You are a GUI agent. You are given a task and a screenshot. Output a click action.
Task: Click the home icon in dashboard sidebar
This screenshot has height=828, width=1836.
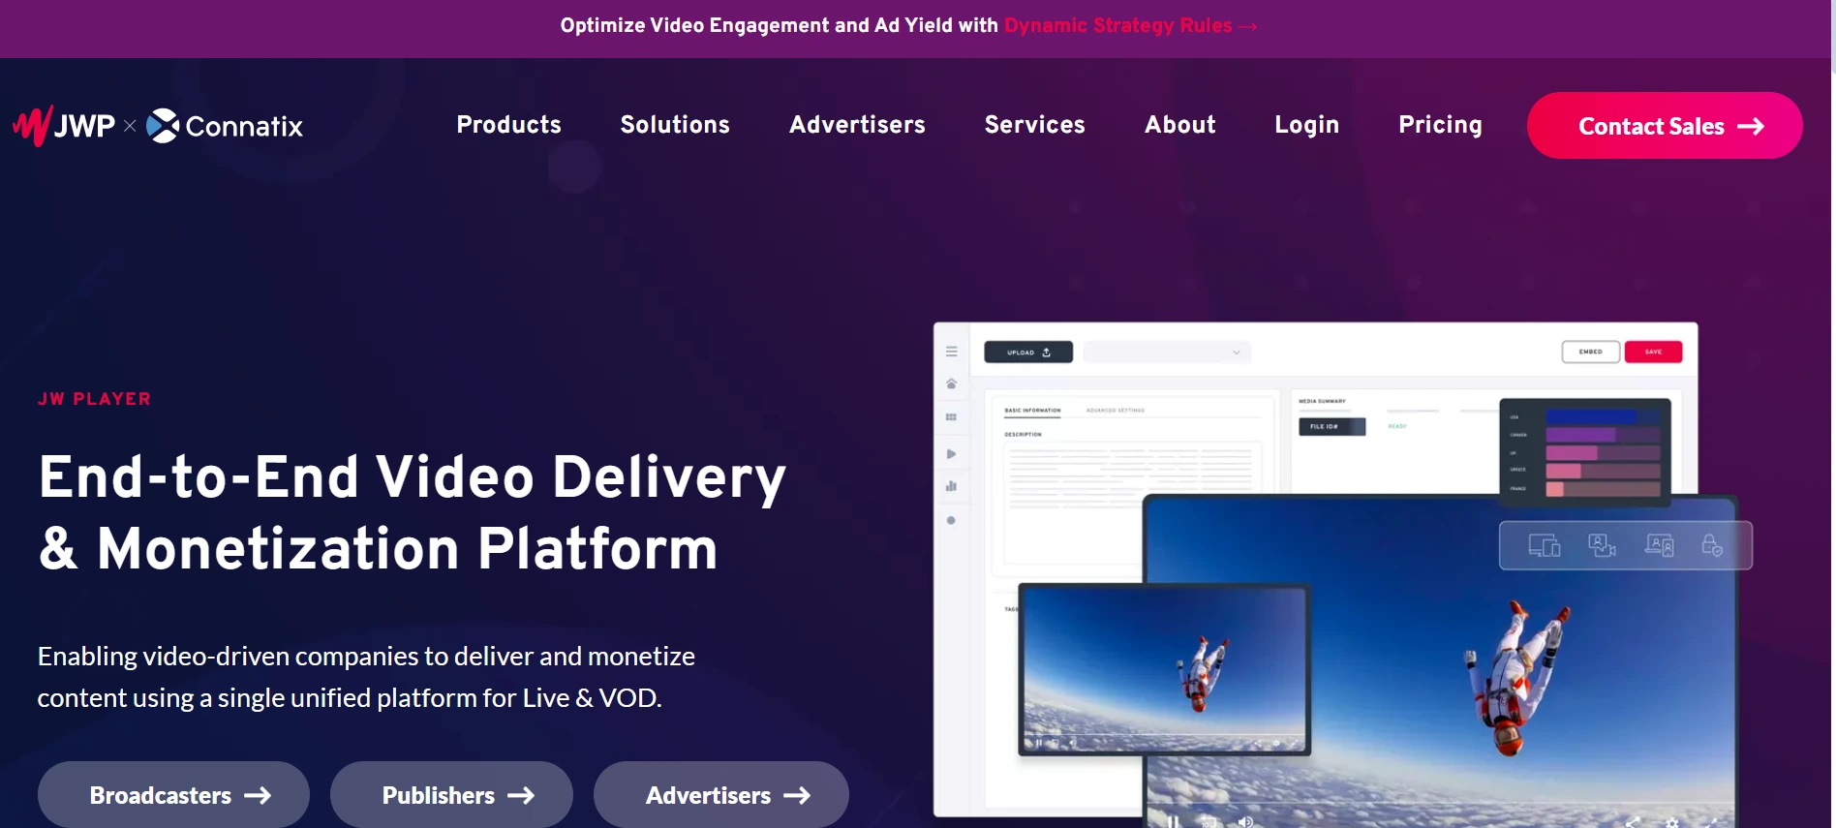point(952,383)
